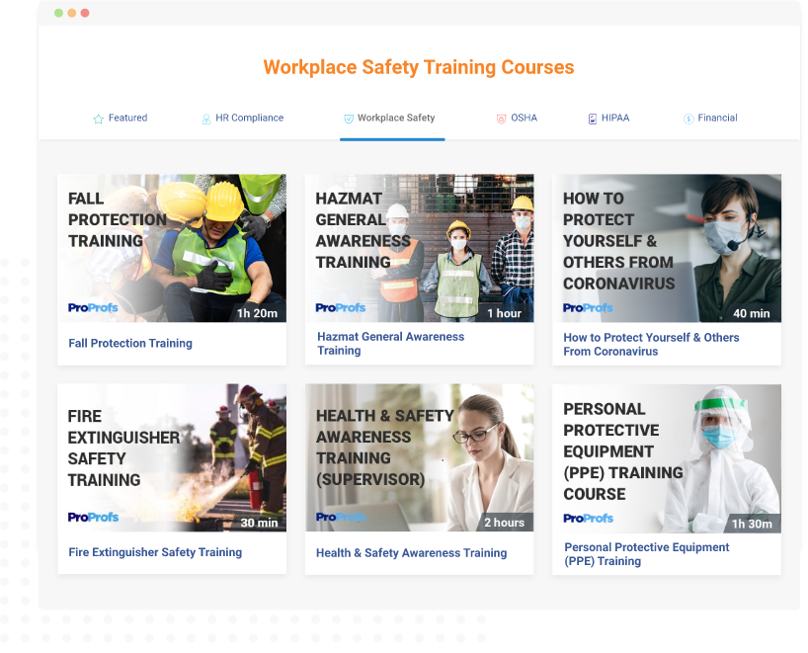
Task: Click the 30 min duration badge
Action: (260, 523)
